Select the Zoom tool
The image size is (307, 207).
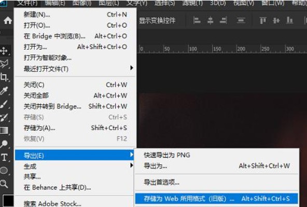(x=4, y=184)
